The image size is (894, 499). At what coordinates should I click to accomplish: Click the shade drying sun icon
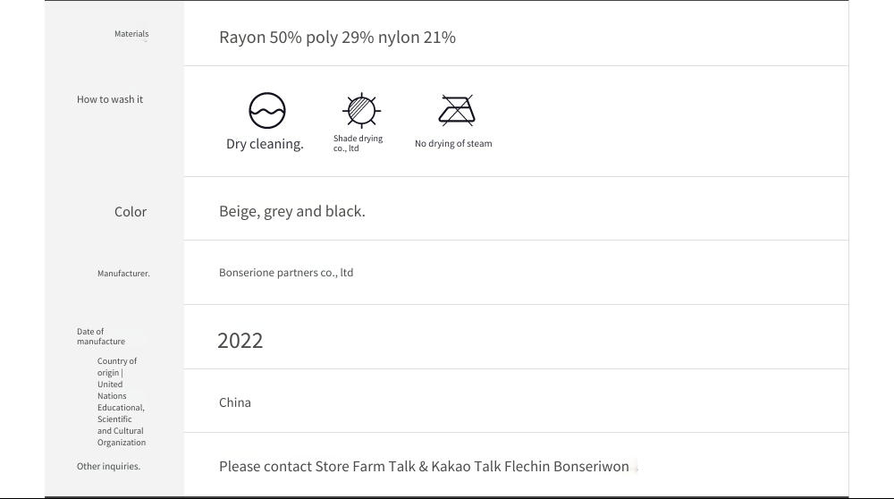point(361,110)
